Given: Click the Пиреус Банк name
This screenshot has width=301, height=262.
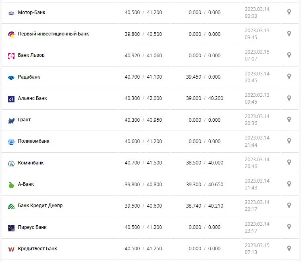Looking at the screenshot, I should pos(32,227).
